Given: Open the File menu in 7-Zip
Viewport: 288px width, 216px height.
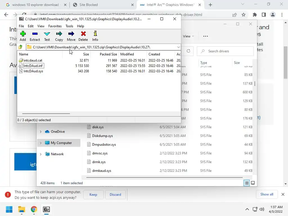Looking at the screenshot, I should point(21,26).
